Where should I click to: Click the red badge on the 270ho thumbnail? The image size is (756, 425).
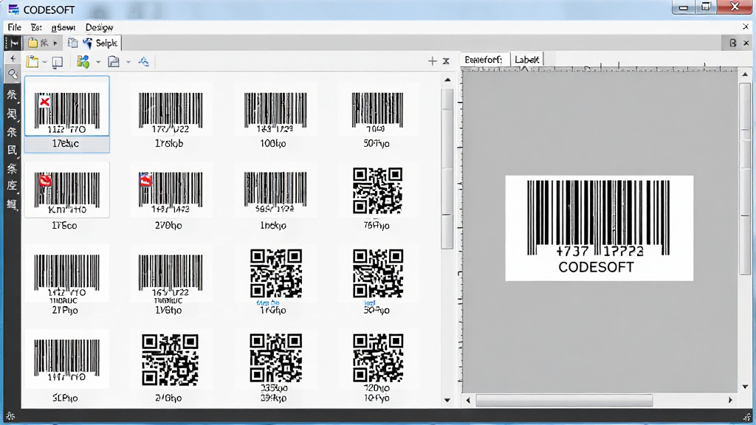coord(145,180)
